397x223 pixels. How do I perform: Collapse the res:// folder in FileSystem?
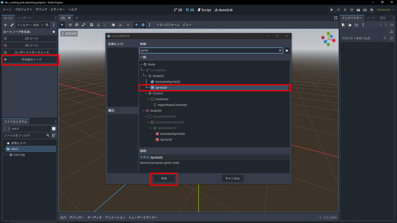(x=5, y=149)
